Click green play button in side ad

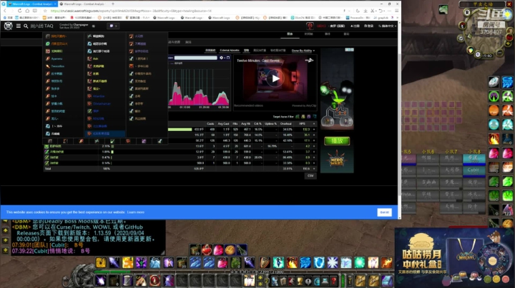(x=337, y=140)
